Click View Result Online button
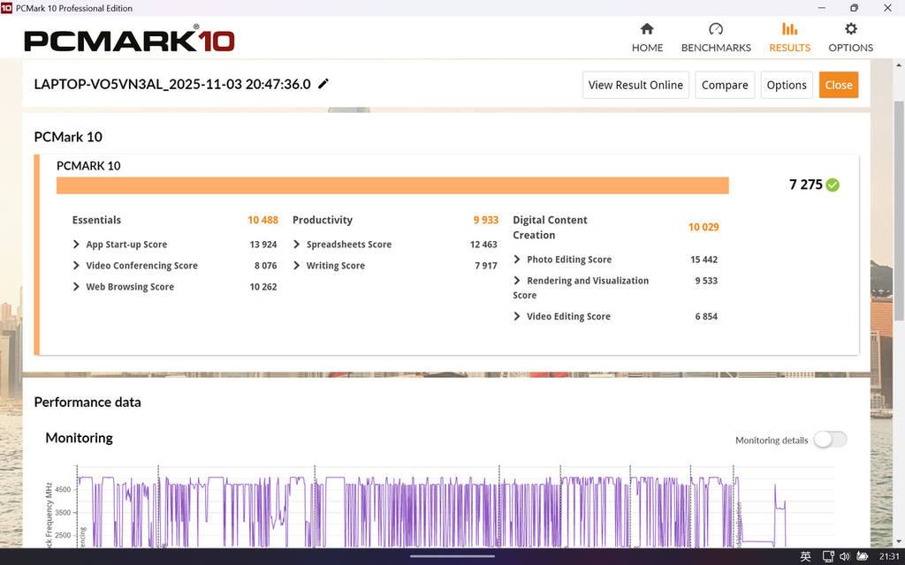 point(635,85)
